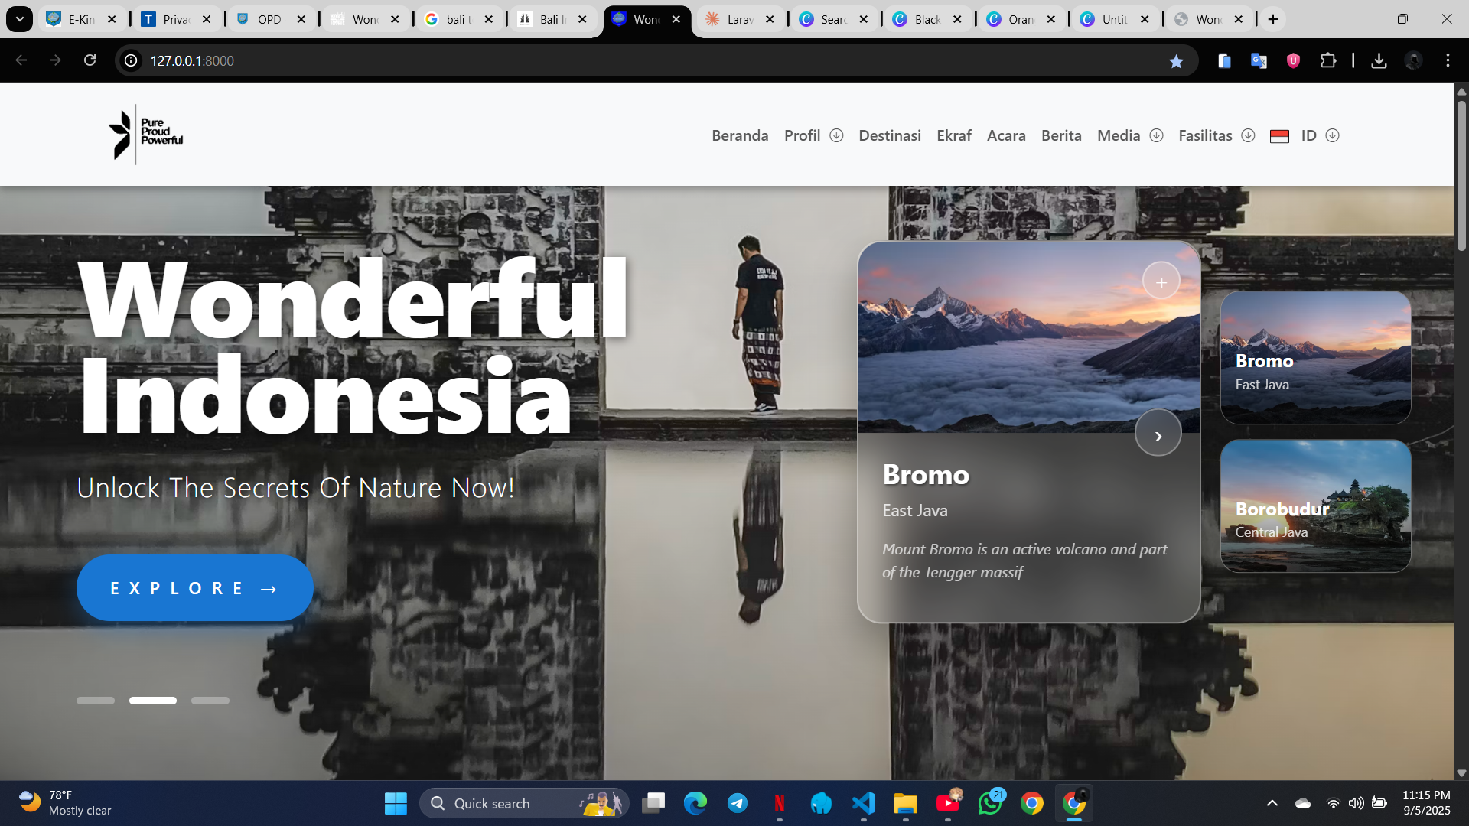
Task: Select the Borobudur Central Java thumbnail
Action: [x=1315, y=506]
